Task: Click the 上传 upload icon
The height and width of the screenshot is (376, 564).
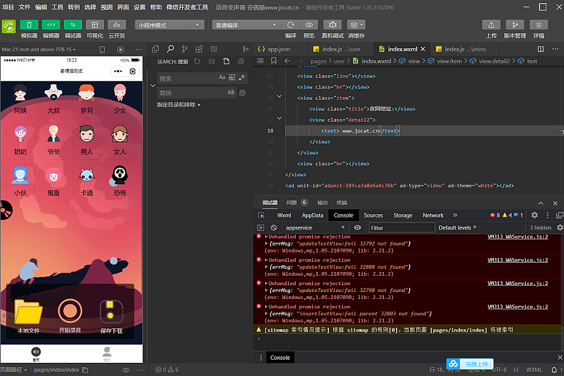Action: pos(491,25)
